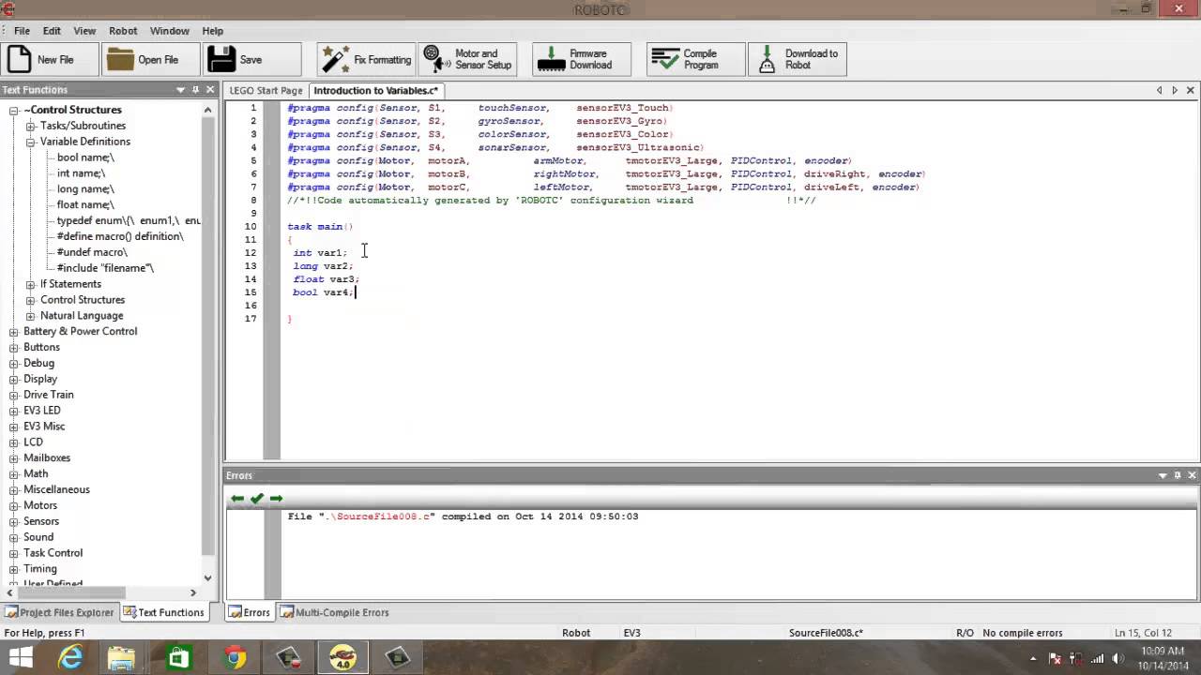Collapse the Variable Definitions node
1201x675 pixels.
[x=30, y=142]
